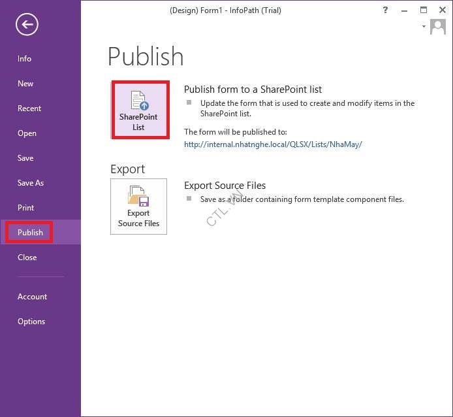
Task: Select Save As in the sidebar
Action: (x=31, y=183)
